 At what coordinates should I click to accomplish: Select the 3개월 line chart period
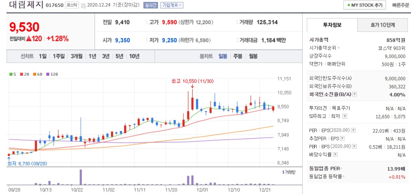point(77,56)
